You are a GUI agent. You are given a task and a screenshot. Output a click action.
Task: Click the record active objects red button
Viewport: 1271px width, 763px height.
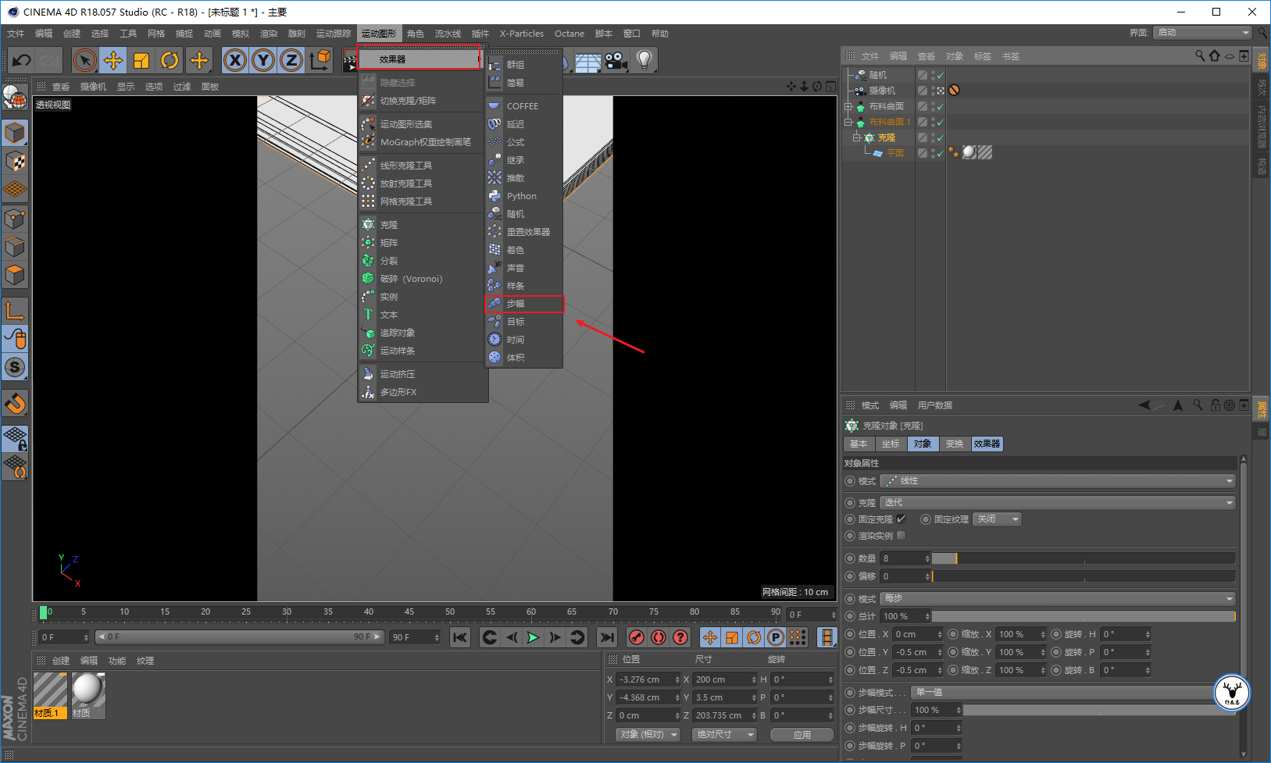(x=637, y=637)
